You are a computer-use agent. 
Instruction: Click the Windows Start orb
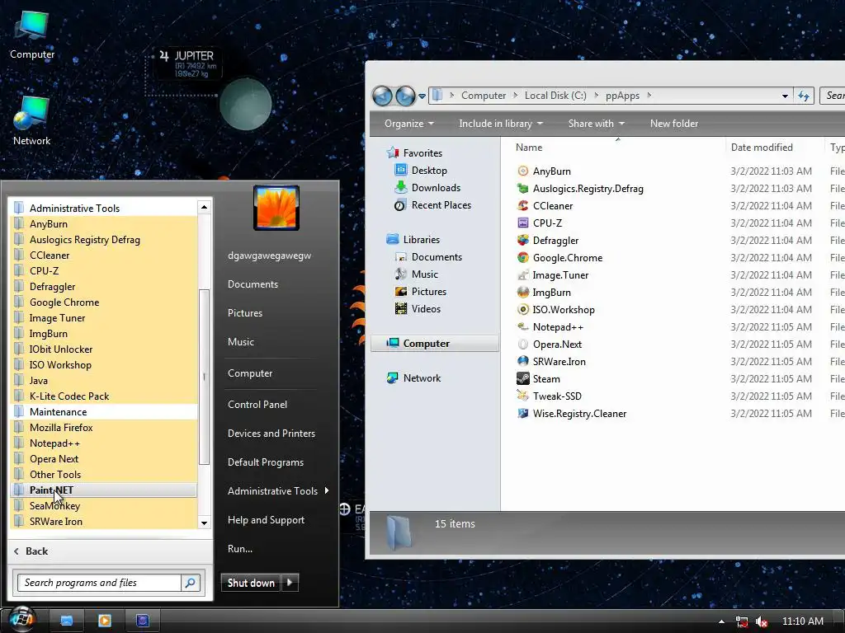(x=21, y=620)
